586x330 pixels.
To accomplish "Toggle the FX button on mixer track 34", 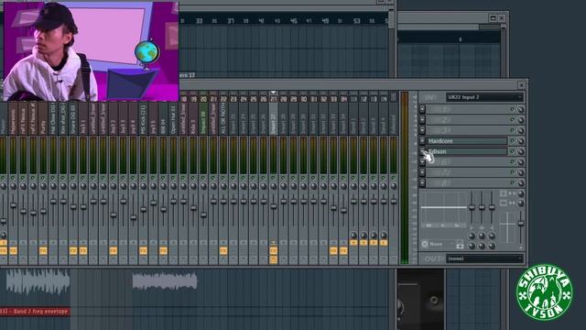I will pos(343,250).
